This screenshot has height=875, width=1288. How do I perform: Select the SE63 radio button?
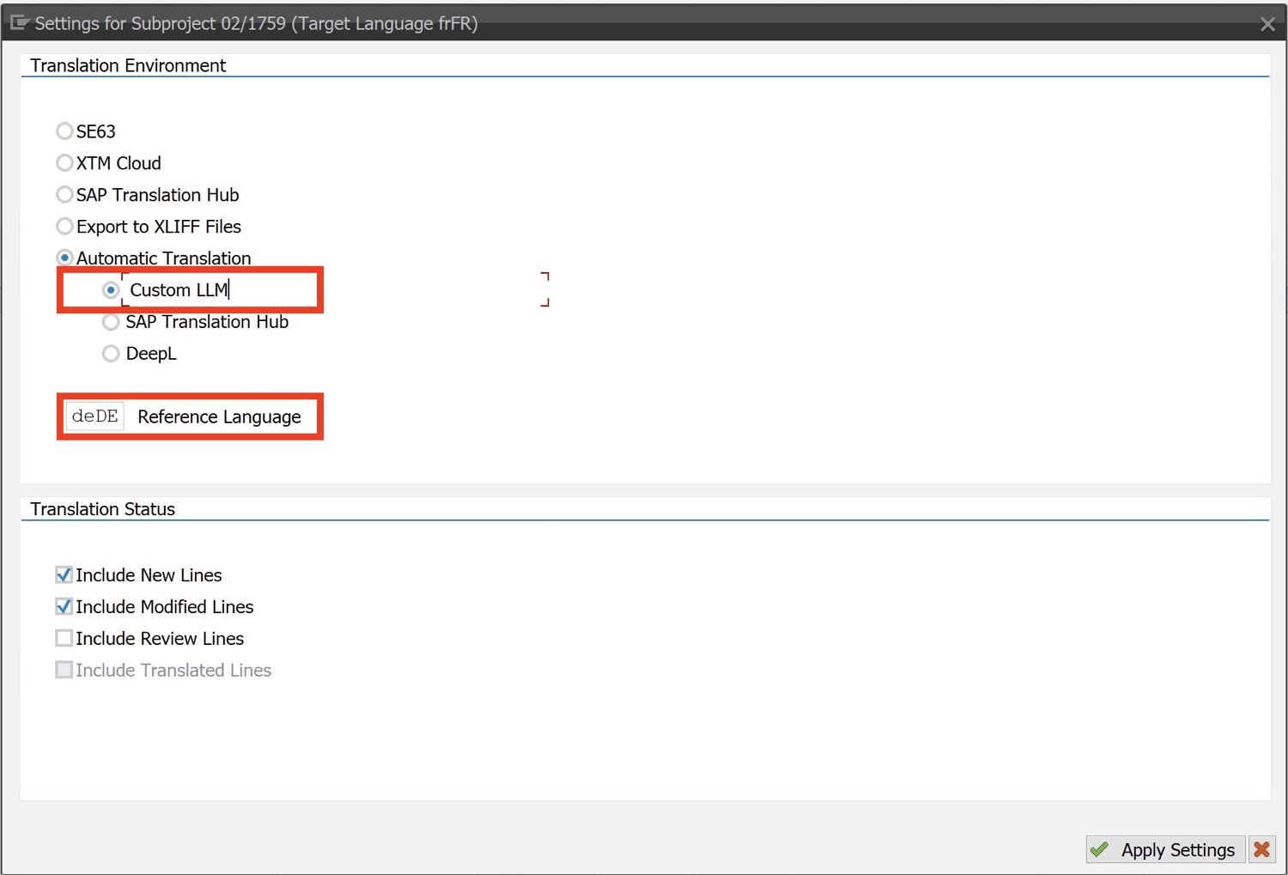(64, 131)
